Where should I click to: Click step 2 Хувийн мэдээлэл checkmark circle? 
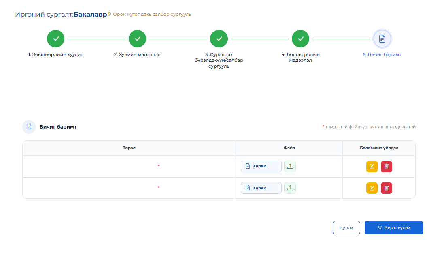point(137,39)
